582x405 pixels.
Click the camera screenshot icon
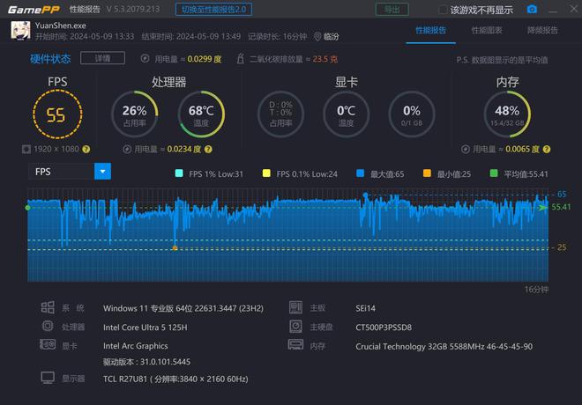tap(532, 10)
